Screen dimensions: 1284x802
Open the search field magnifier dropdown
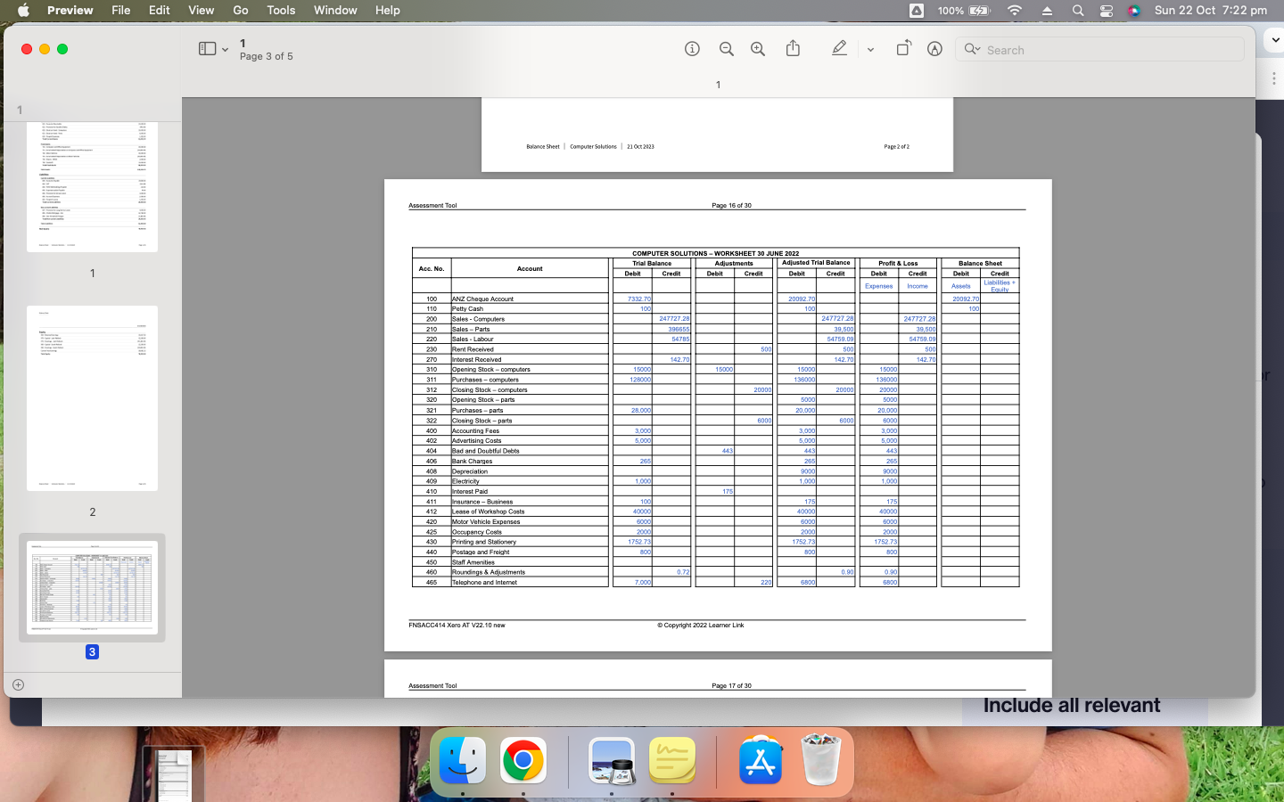pyautogui.click(x=972, y=50)
